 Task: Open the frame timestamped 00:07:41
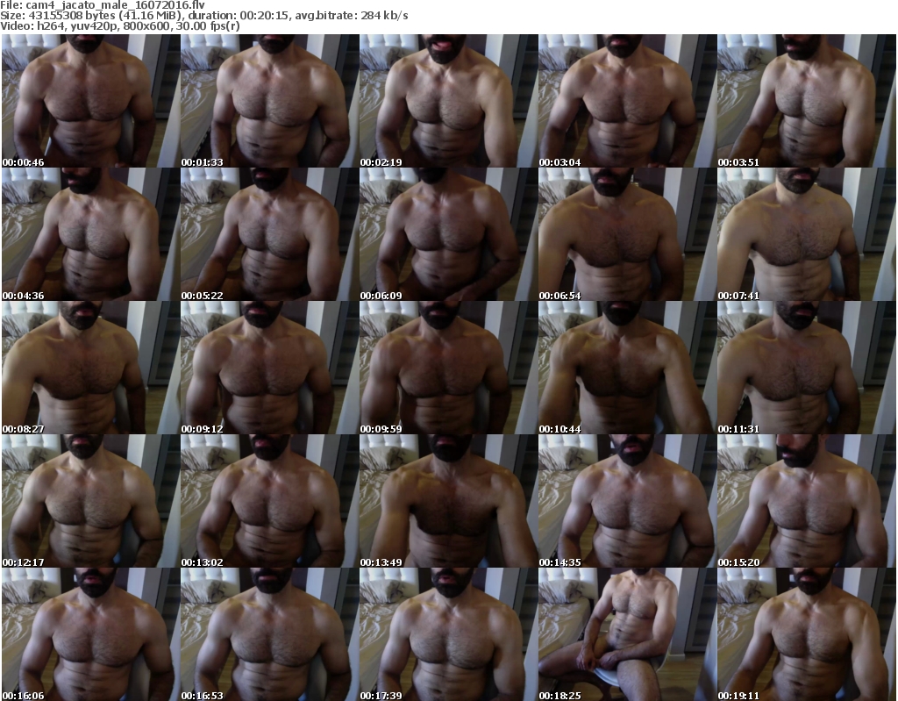[x=807, y=234]
